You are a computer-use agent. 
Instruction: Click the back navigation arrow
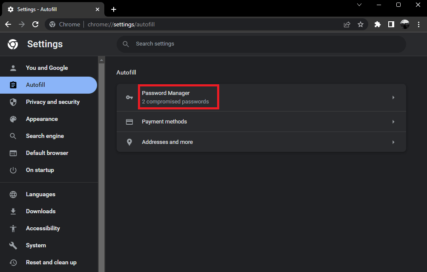[8, 25]
